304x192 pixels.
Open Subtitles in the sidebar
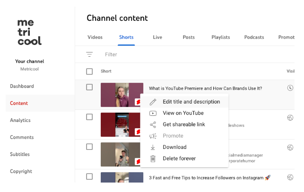[x=20, y=154]
